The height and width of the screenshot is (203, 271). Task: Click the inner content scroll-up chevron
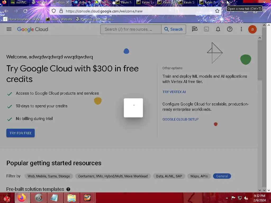pos(260,38)
